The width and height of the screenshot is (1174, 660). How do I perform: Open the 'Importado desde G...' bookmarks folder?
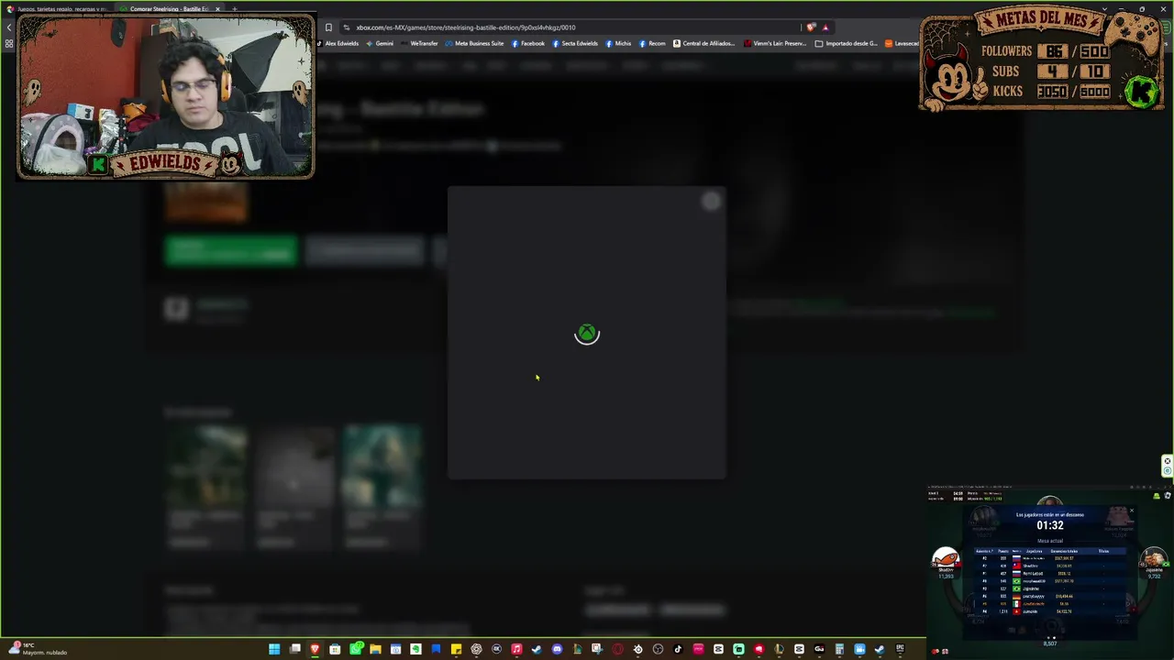846,43
